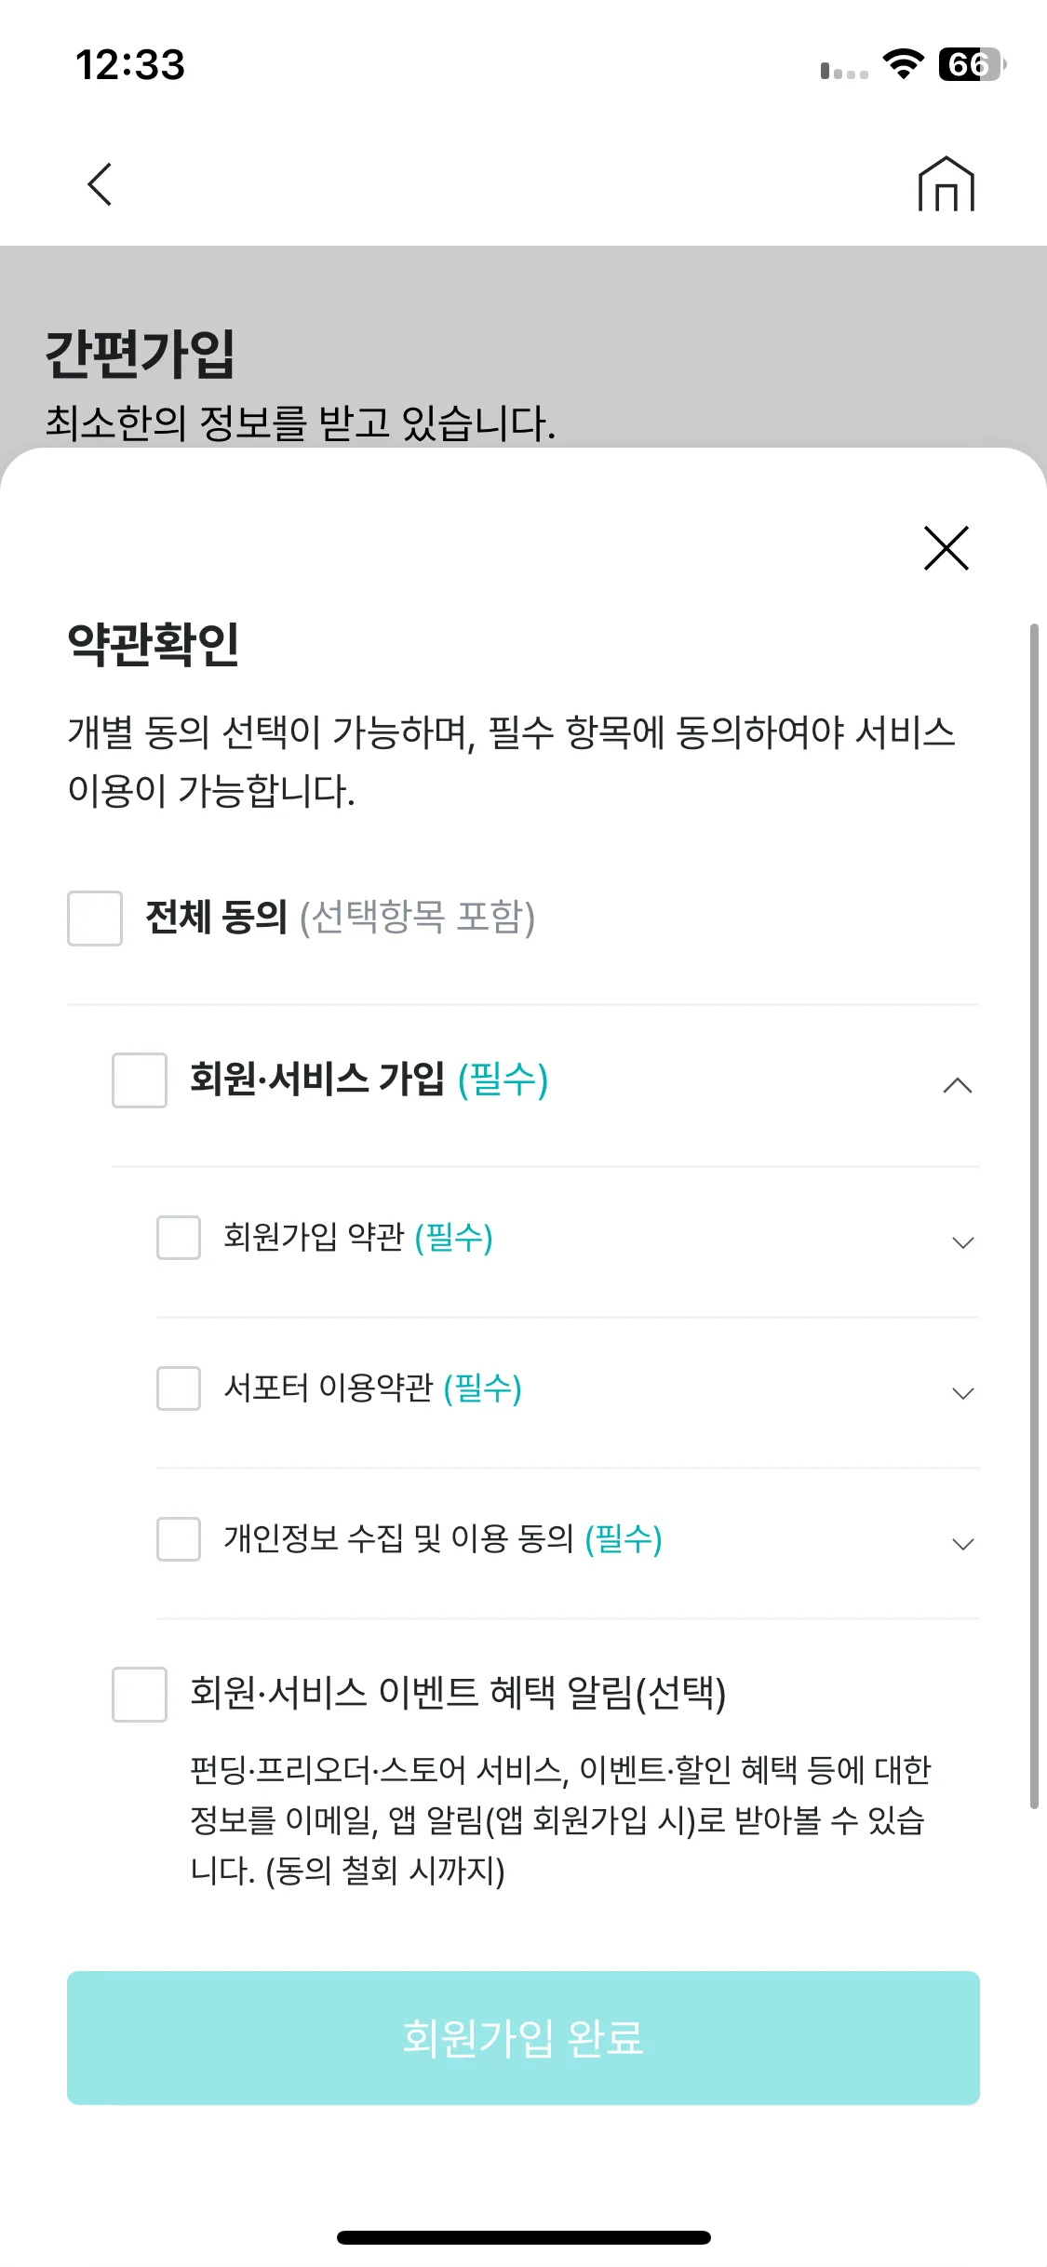Screen dimensions: 1047x2267
Task: Click the terms sheet scrollbar
Action: tap(1034, 1215)
